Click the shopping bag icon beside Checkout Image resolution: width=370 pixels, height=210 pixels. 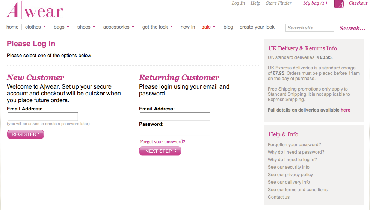339,4
